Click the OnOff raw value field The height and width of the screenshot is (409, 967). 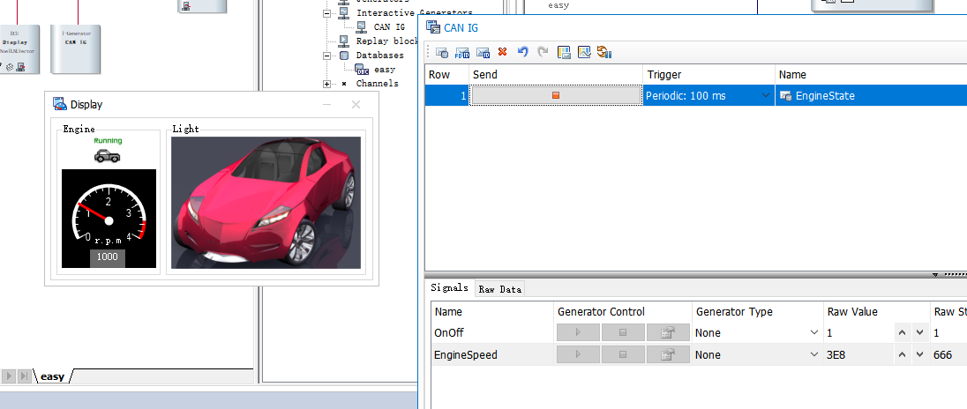point(859,332)
